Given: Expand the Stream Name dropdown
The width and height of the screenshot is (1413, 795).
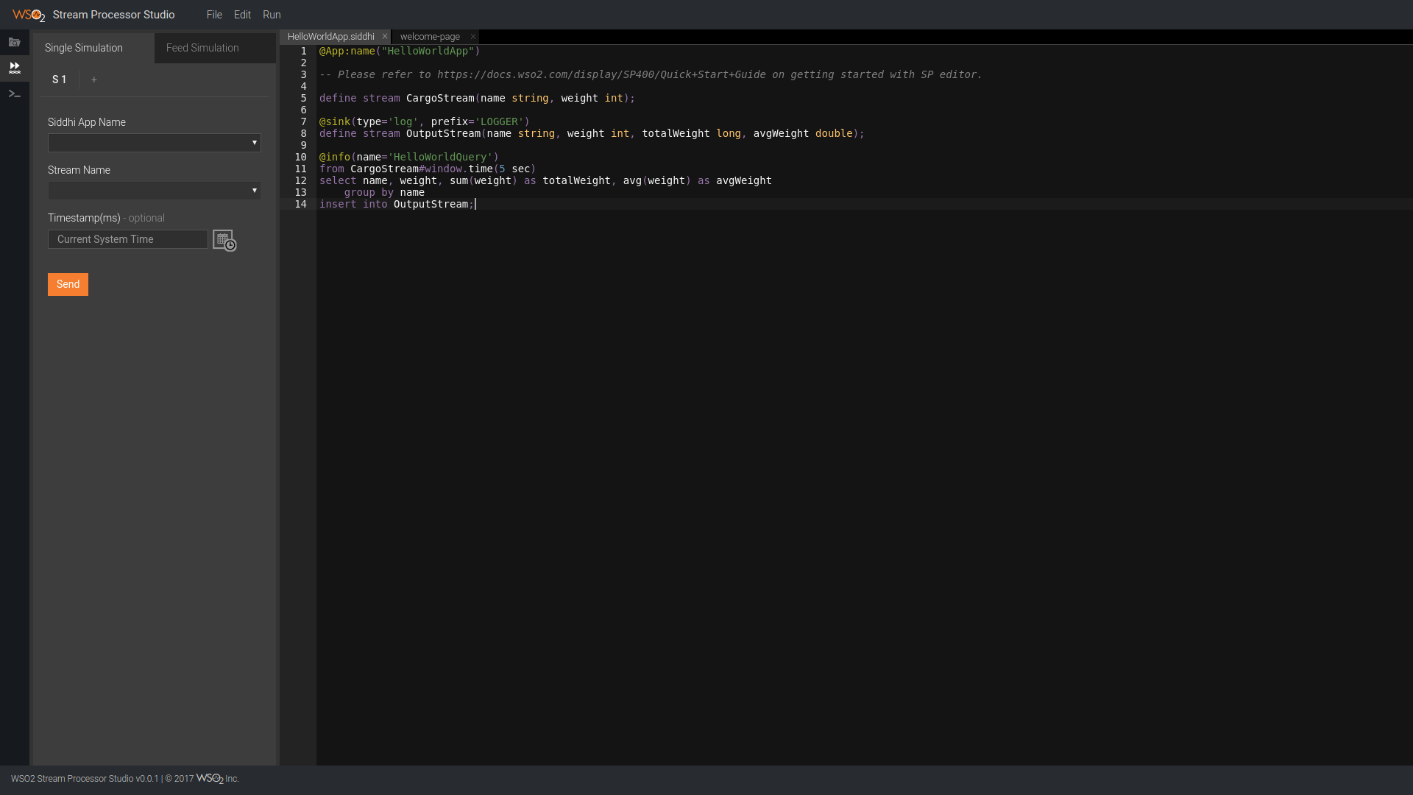Looking at the screenshot, I should pyautogui.click(x=155, y=191).
